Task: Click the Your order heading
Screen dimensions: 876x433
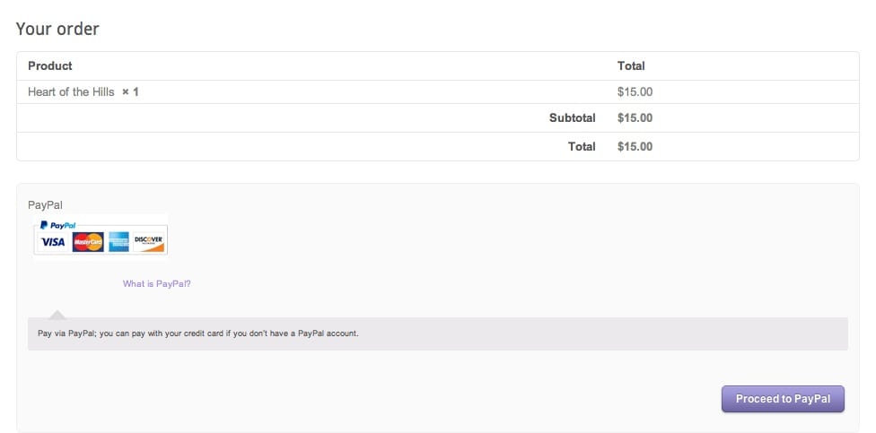Action: 57,29
